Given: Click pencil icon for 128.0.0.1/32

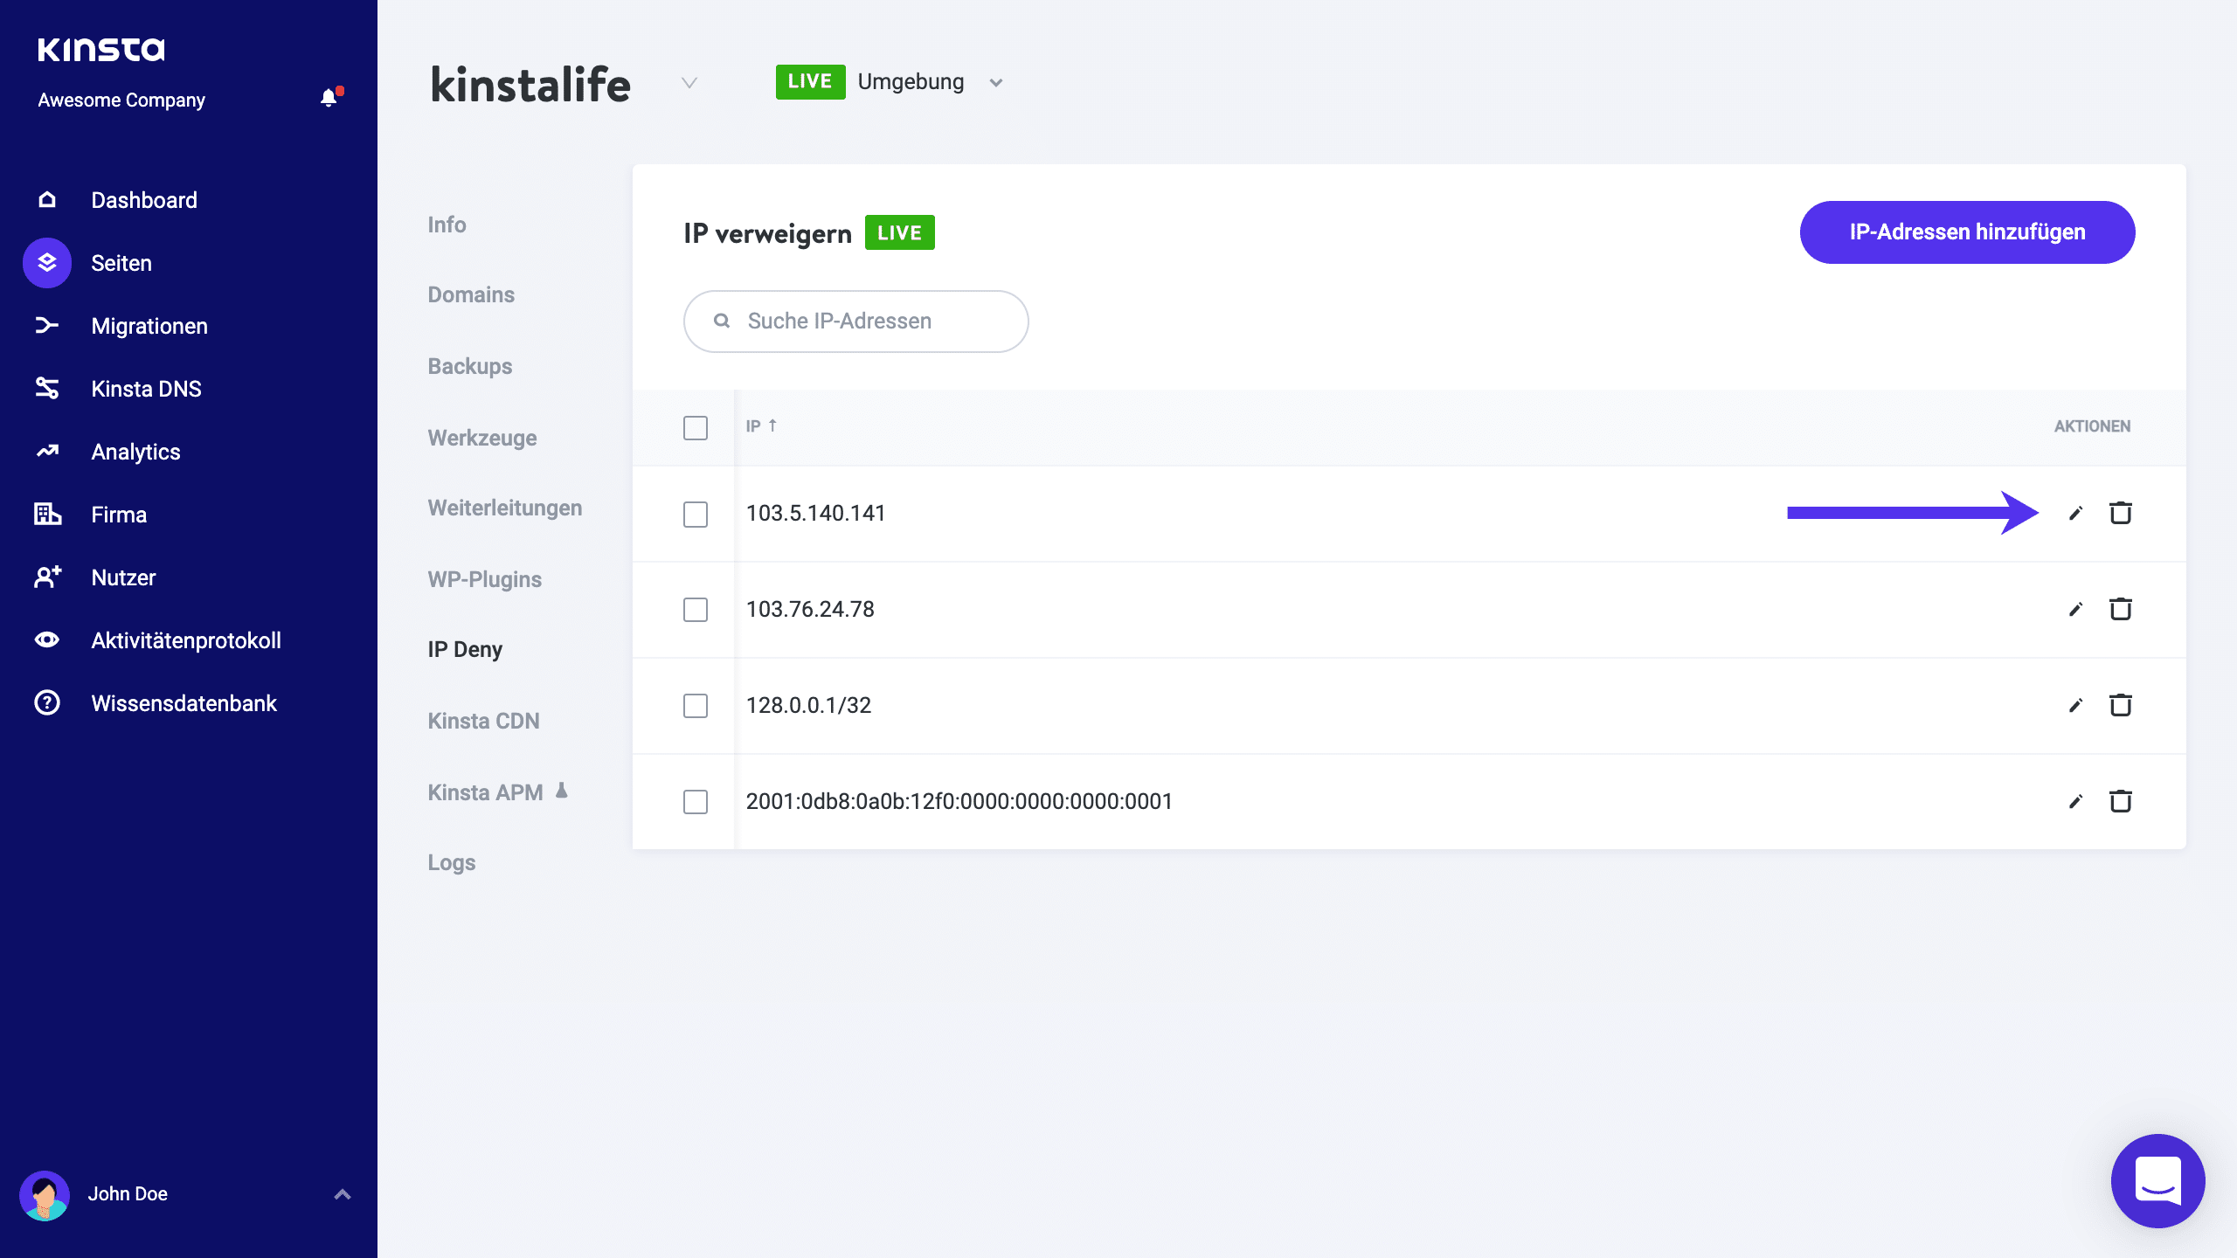Looking at the screenshot, I should (2075, 706).
